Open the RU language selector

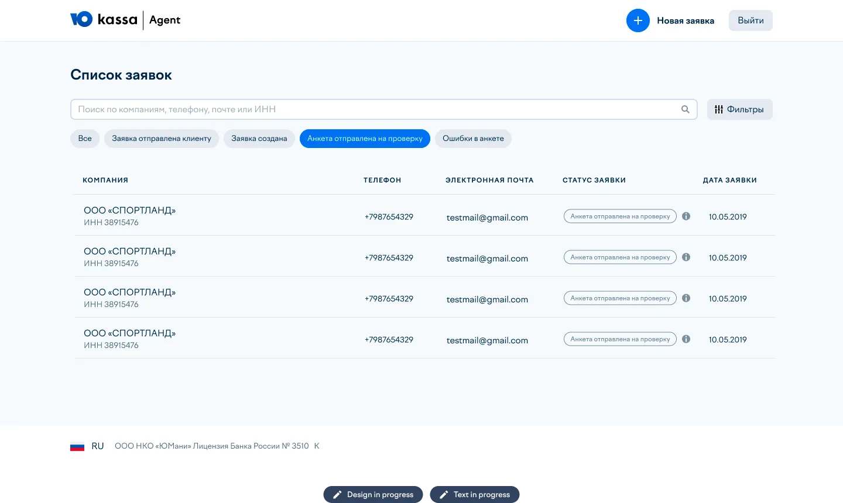pyautogui.click(x=98, y=446)
